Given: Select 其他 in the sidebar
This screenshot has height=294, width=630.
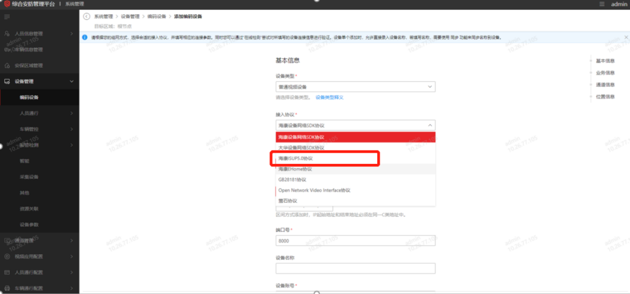Looking at the screenshot, I should [x=24, y=193].
